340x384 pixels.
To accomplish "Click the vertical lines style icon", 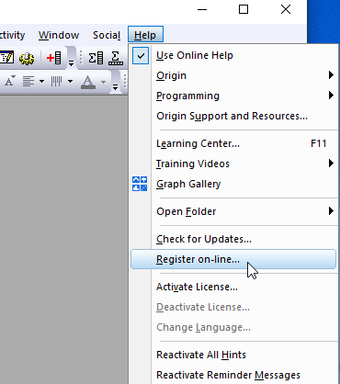I will click(56, 82).
